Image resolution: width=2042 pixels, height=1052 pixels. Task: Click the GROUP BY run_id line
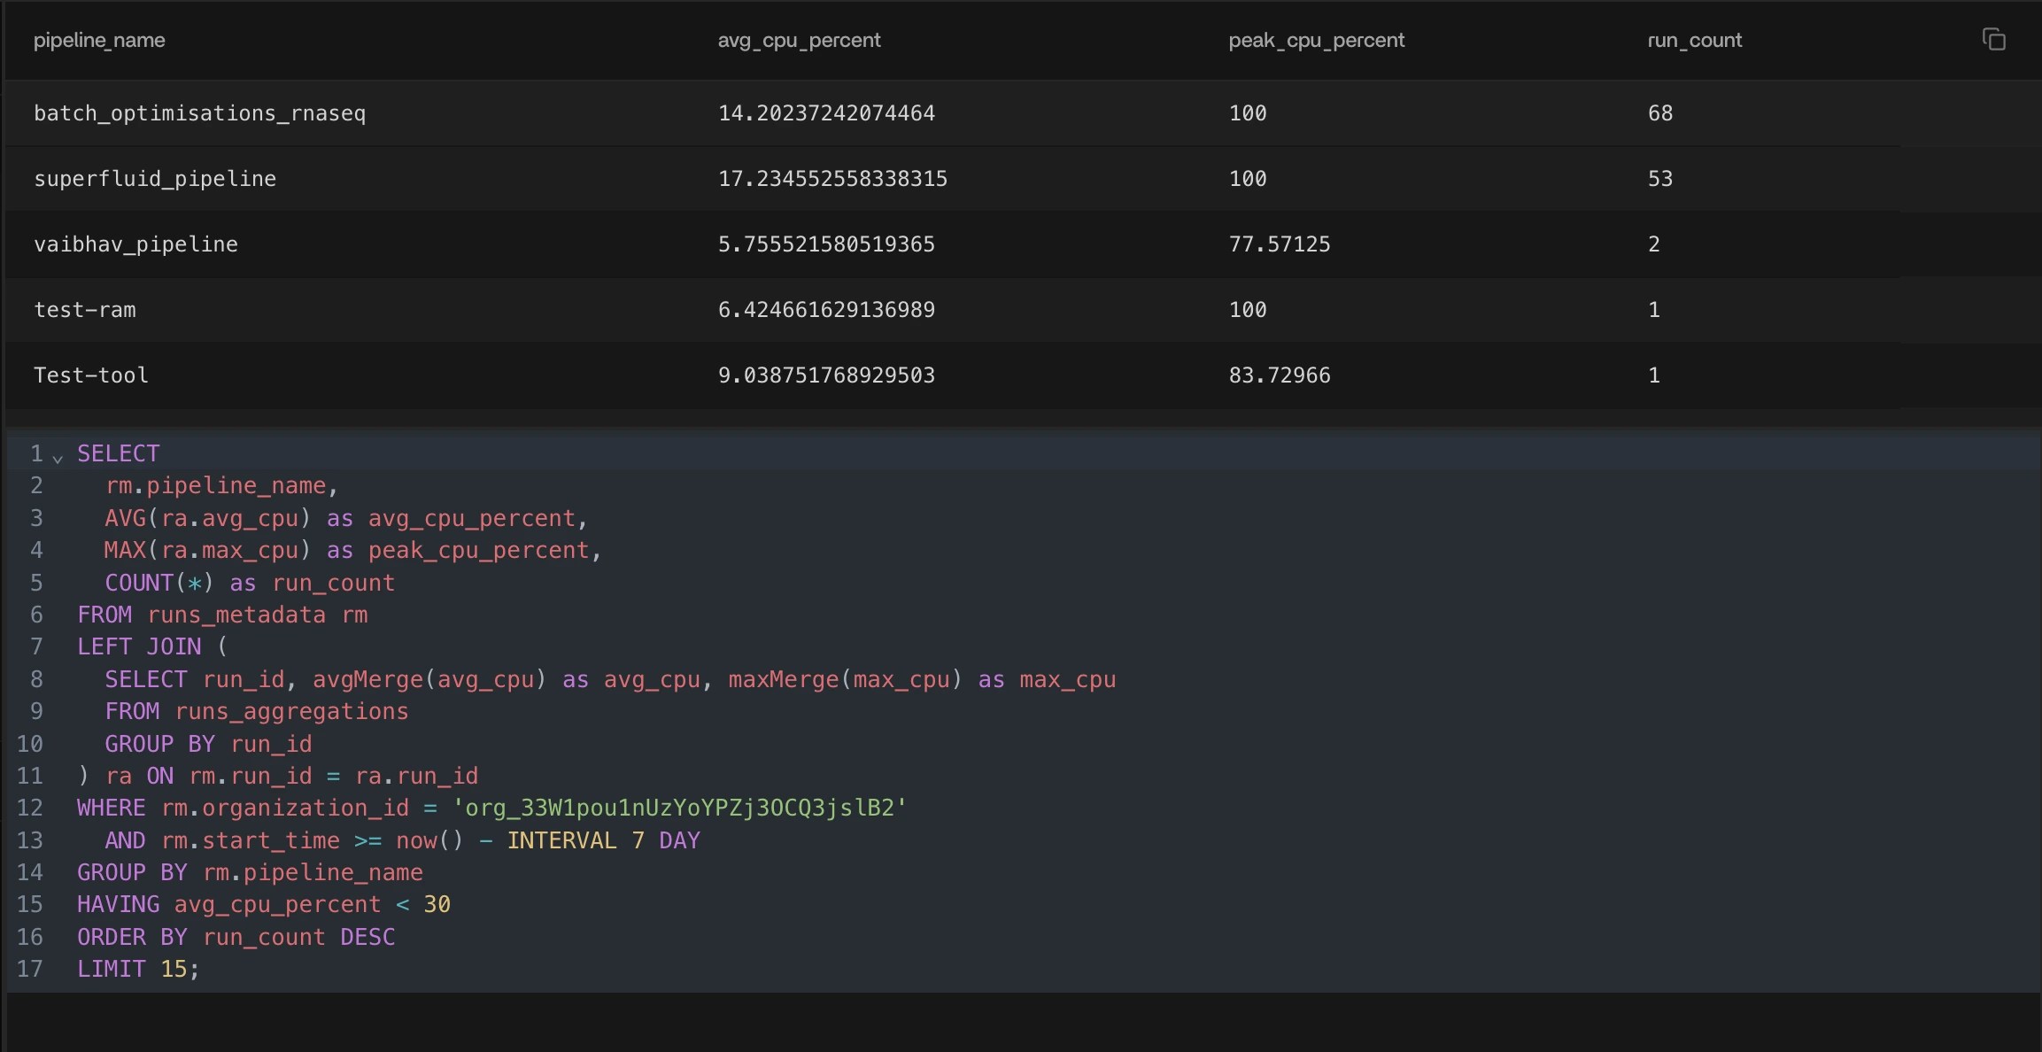pyautogui.click(x=208, y=744)
